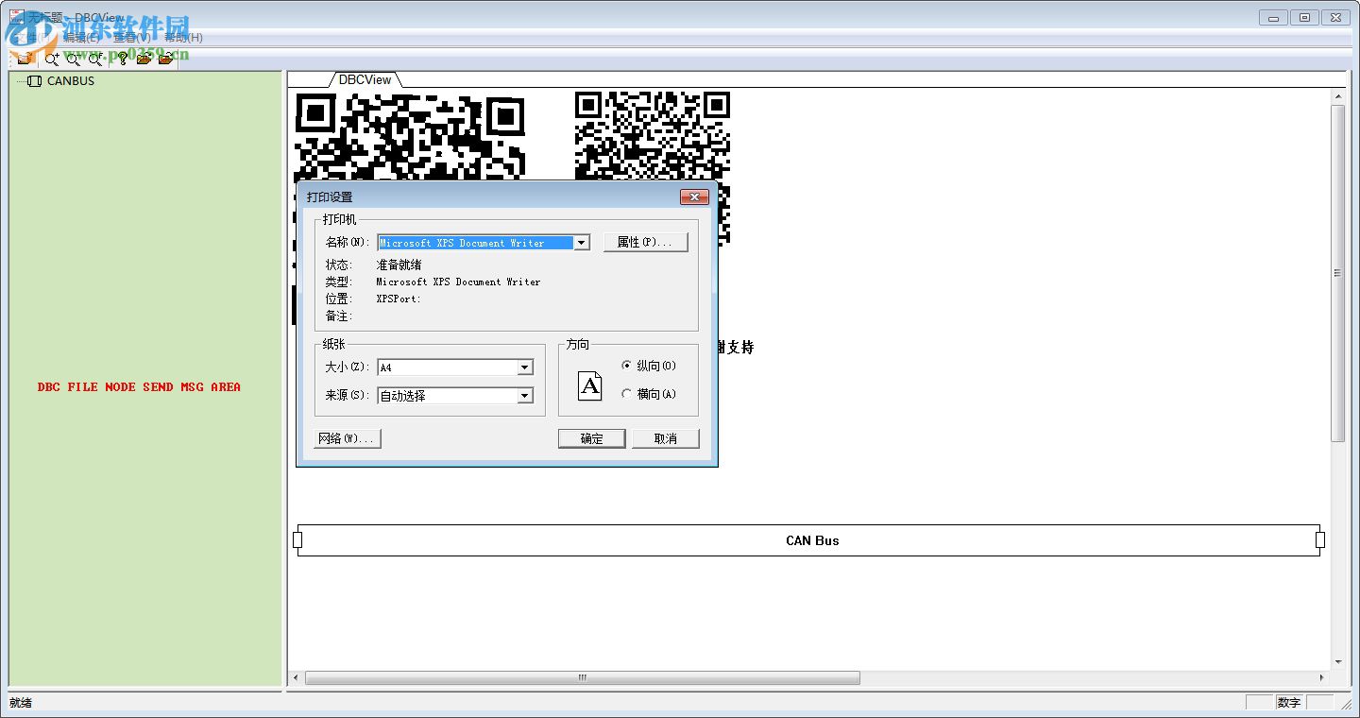Click the 确定 confirm button

point(591,437)
